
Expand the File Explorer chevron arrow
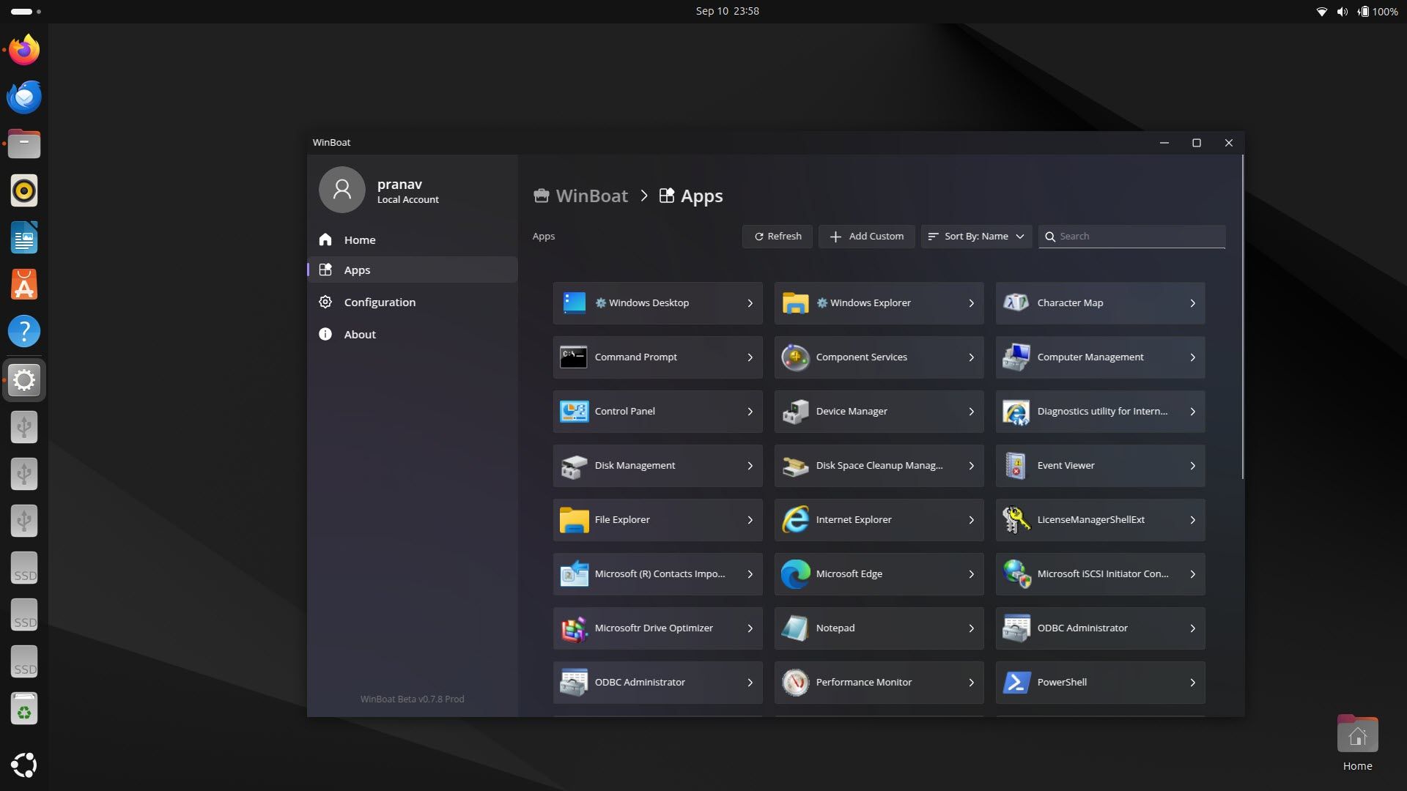[750, 520]
